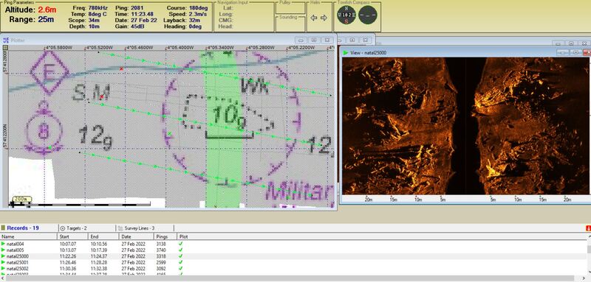The height and width of the screenshot is (282, 591).
Task: Toggle Plot checkmark for natal004
Action: point(180,244)
